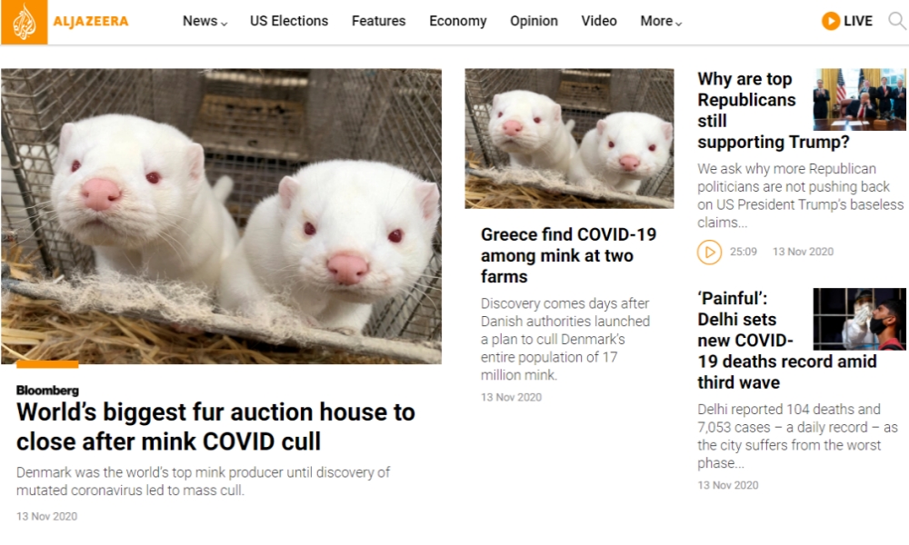The height and width of the screenshot is (545, 909).
Task: Play the Republicans video via circular play icon
Action: (x=709, y=253)
